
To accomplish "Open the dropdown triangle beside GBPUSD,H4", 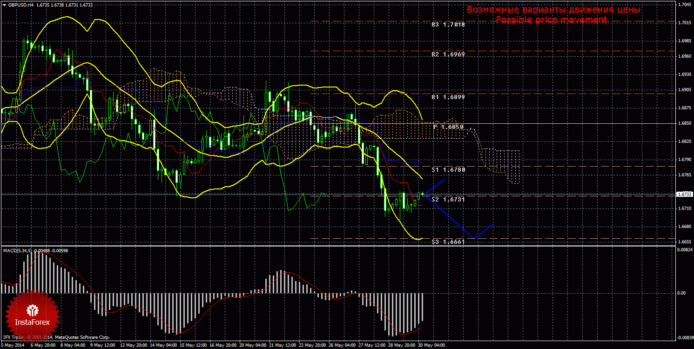I will [4, 4].
